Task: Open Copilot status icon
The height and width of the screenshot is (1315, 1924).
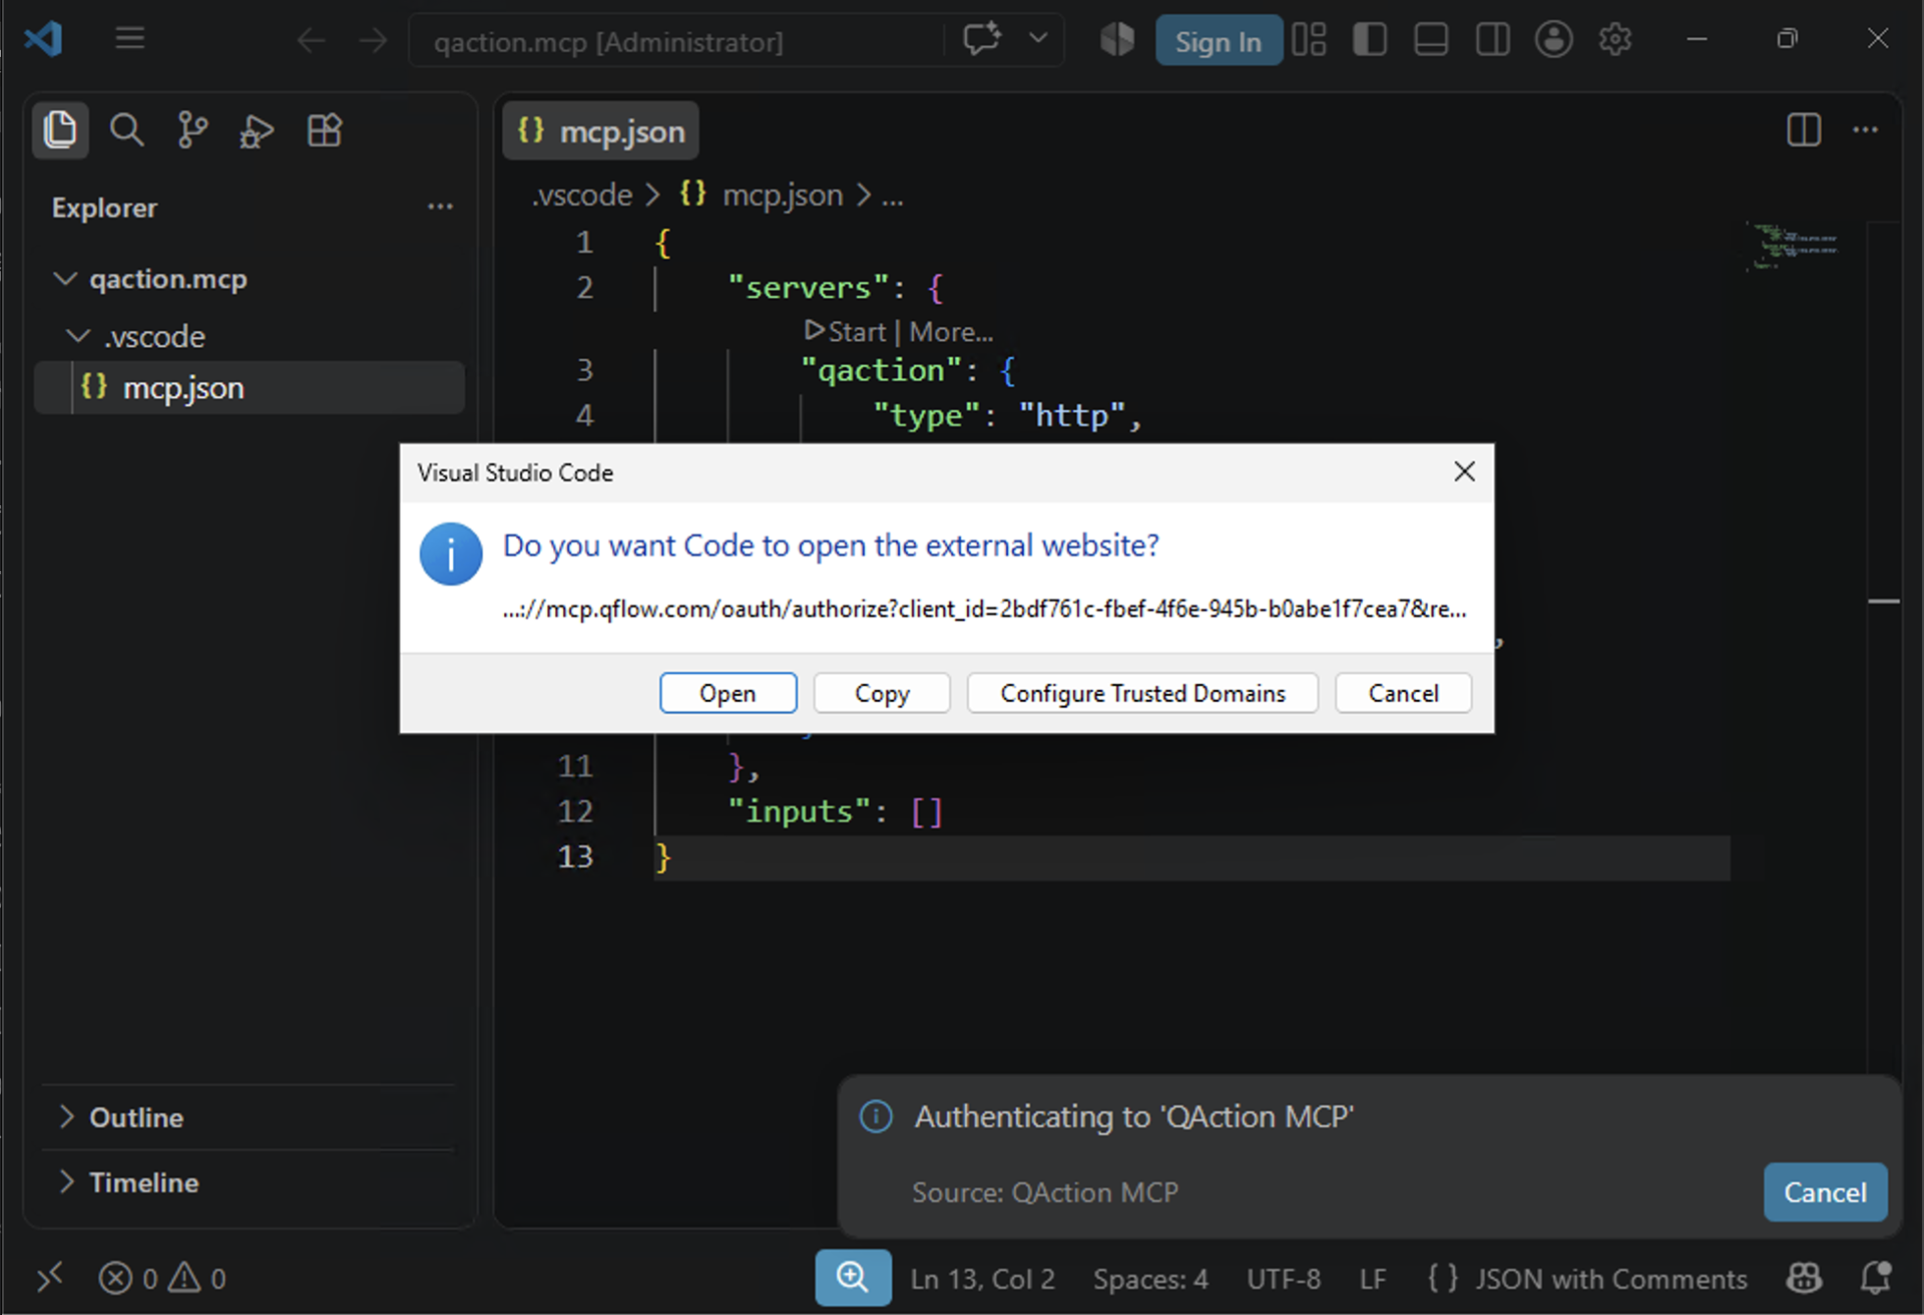Action: (x=1804, y=1278)
